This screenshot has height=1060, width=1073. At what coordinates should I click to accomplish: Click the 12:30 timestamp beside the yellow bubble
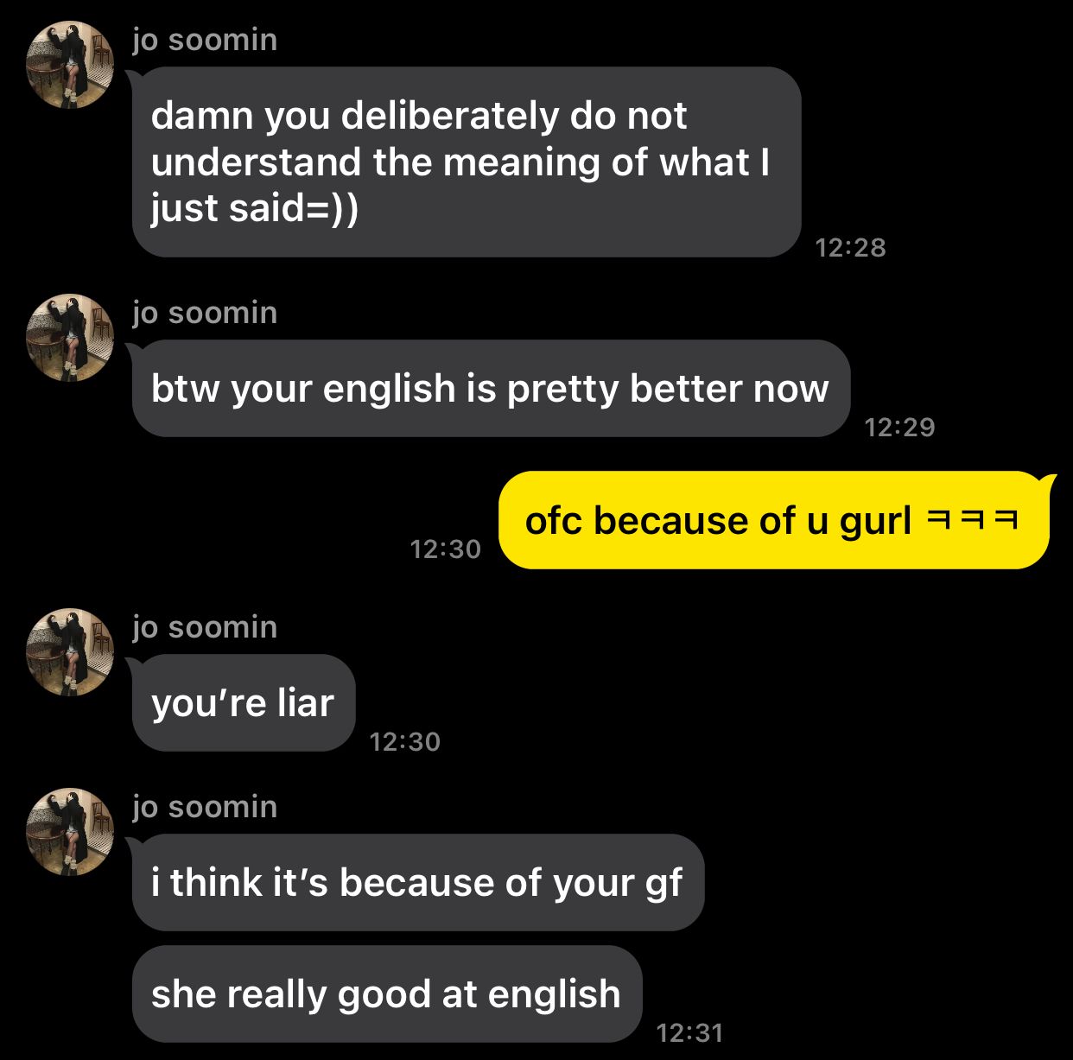click(445, 549)
